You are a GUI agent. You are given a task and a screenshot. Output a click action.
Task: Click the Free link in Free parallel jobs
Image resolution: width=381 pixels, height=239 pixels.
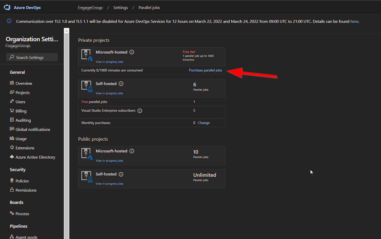pos(85,102)
